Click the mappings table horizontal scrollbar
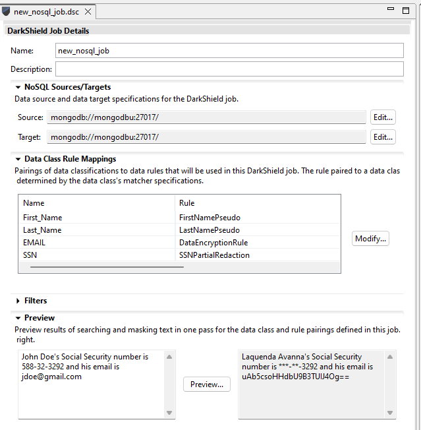421x430 pixels. [x=107, y=267]
